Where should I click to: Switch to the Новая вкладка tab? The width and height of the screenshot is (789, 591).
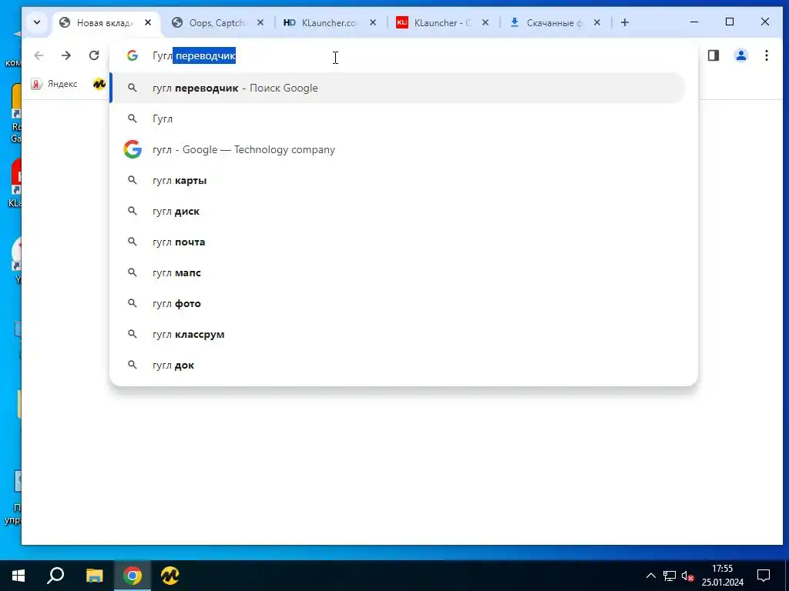(105, 22)
